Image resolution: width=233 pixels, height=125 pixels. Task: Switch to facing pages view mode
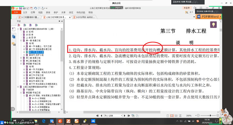coord(176,116)
